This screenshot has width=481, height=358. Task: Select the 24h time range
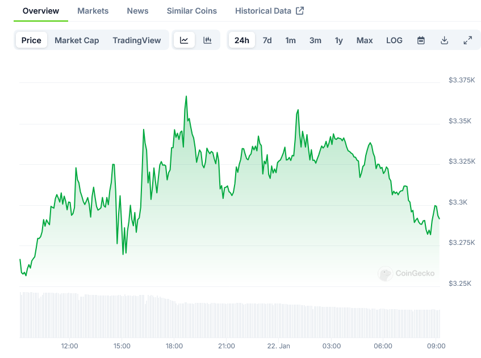(241, 40)
